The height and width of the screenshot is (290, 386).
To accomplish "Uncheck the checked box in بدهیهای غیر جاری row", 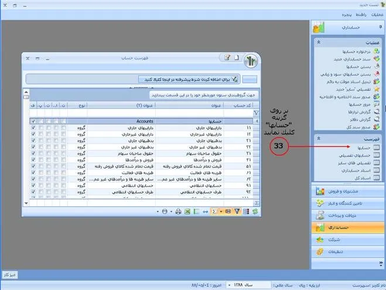I will pyautogui.click(x=33, y=146).
